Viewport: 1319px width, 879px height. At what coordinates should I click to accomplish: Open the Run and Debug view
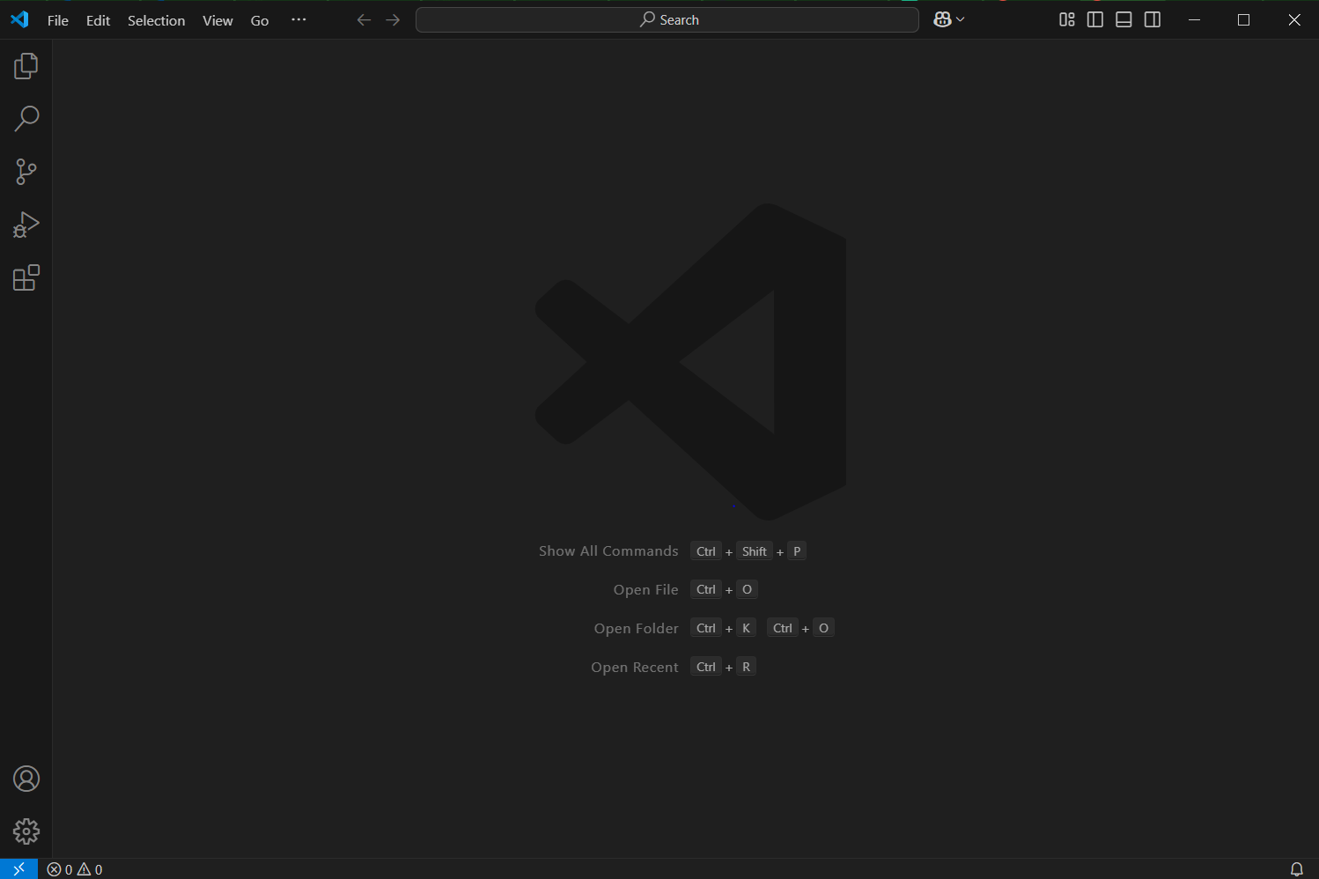pos(26,225)
